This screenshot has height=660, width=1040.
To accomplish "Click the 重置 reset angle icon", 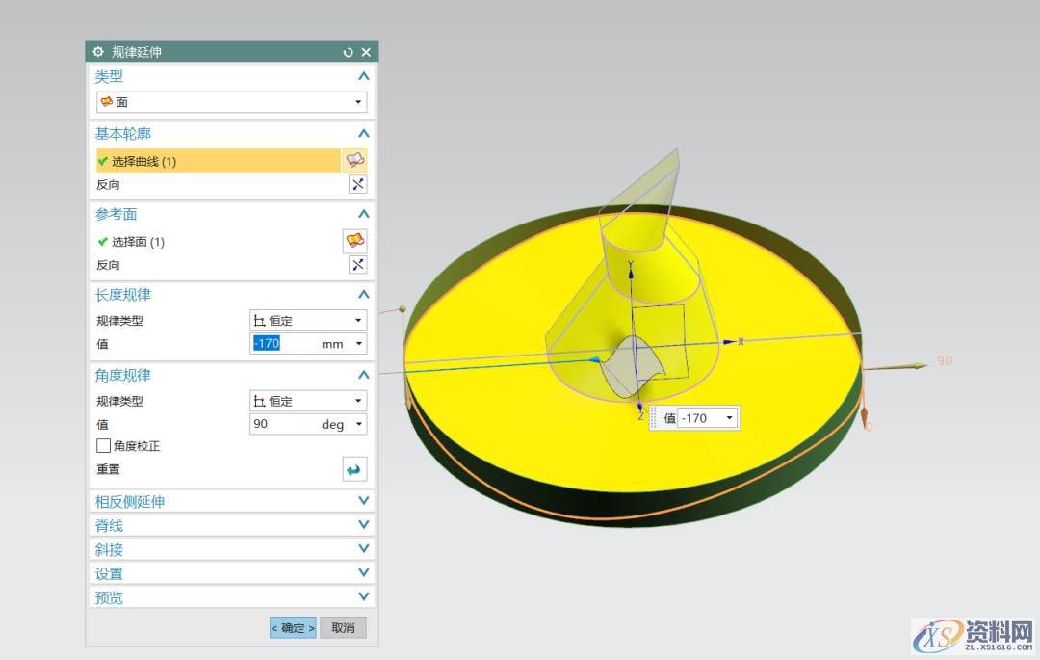I will tap(355, 469).
